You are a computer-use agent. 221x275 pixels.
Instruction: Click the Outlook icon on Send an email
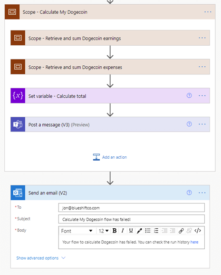pos(18,193)
